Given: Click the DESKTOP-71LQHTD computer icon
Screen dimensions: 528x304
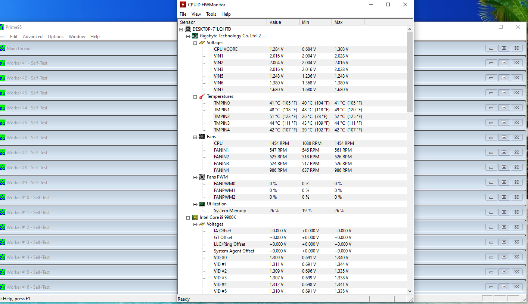Looking at the screenshot, I should (x=188, y=29).
